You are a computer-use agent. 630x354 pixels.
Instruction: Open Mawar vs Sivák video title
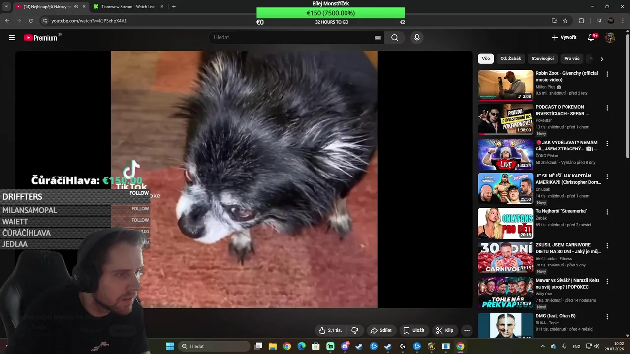[568, 284]
